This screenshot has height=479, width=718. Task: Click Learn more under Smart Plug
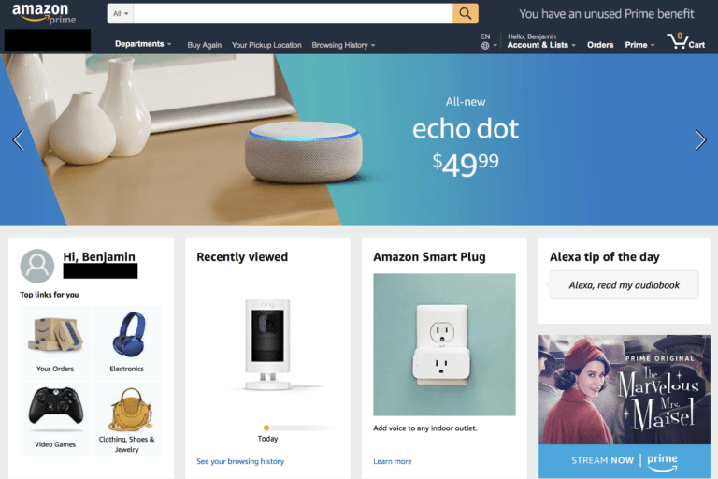[393, 461]
